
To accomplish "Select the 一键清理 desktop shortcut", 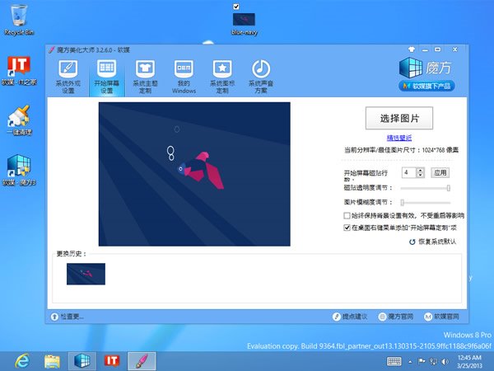I will (19, 120).
